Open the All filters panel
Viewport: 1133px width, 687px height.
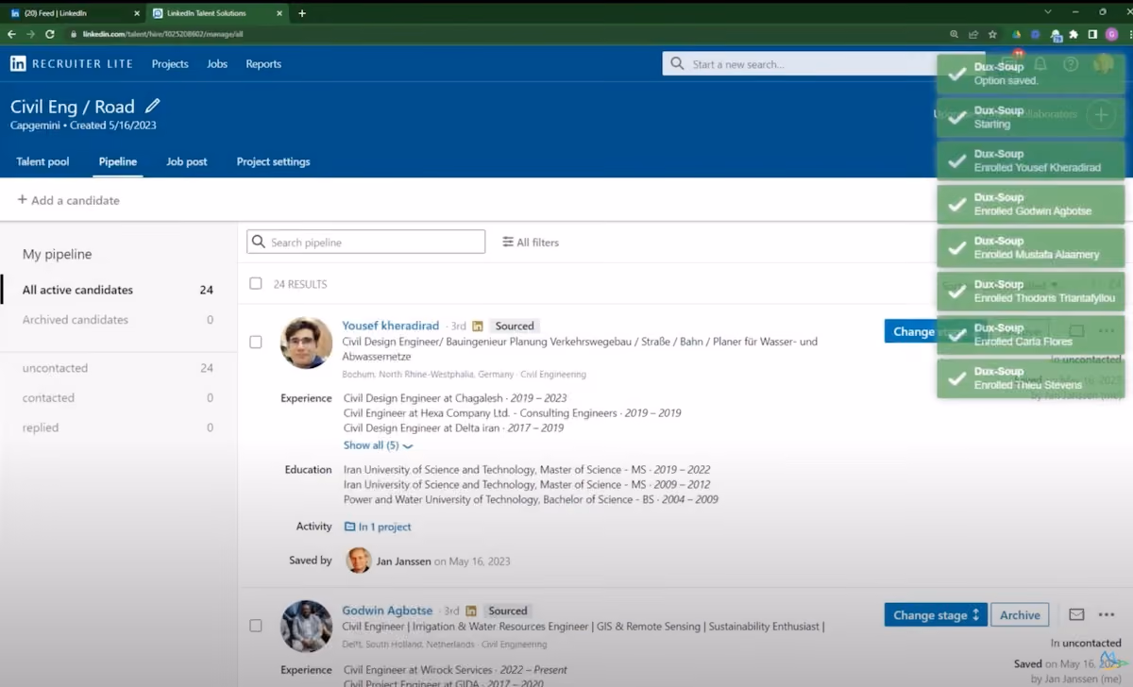531,243
